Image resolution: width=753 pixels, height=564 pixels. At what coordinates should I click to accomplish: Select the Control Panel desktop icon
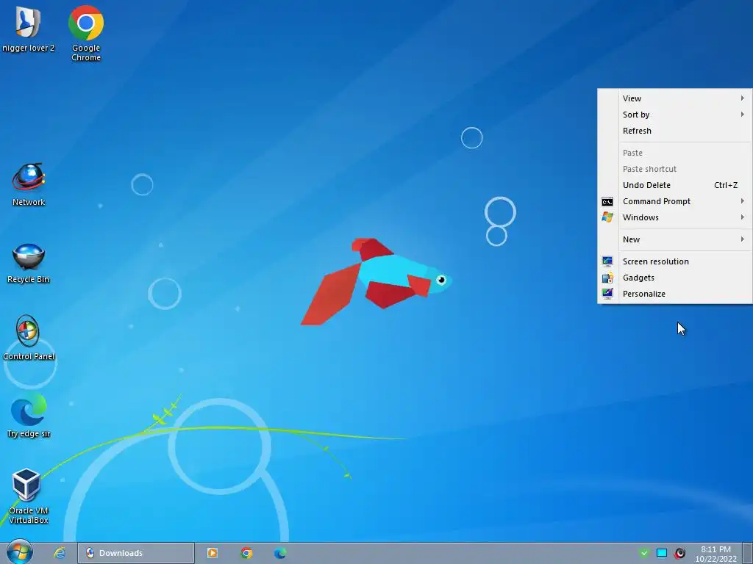tap(29, 338)
